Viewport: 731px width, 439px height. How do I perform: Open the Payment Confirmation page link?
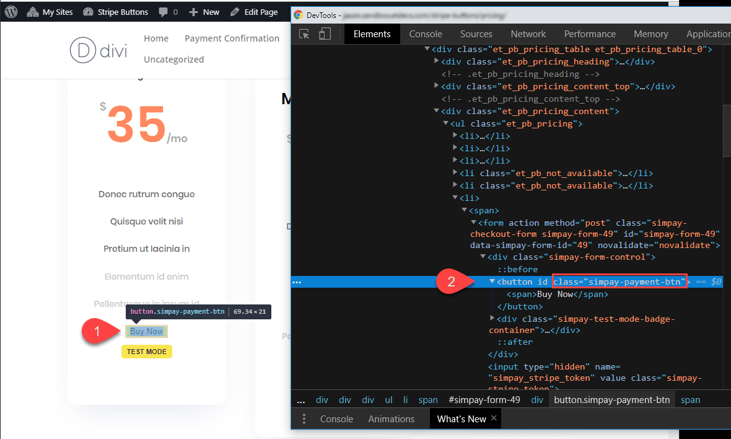click(232, 38)
